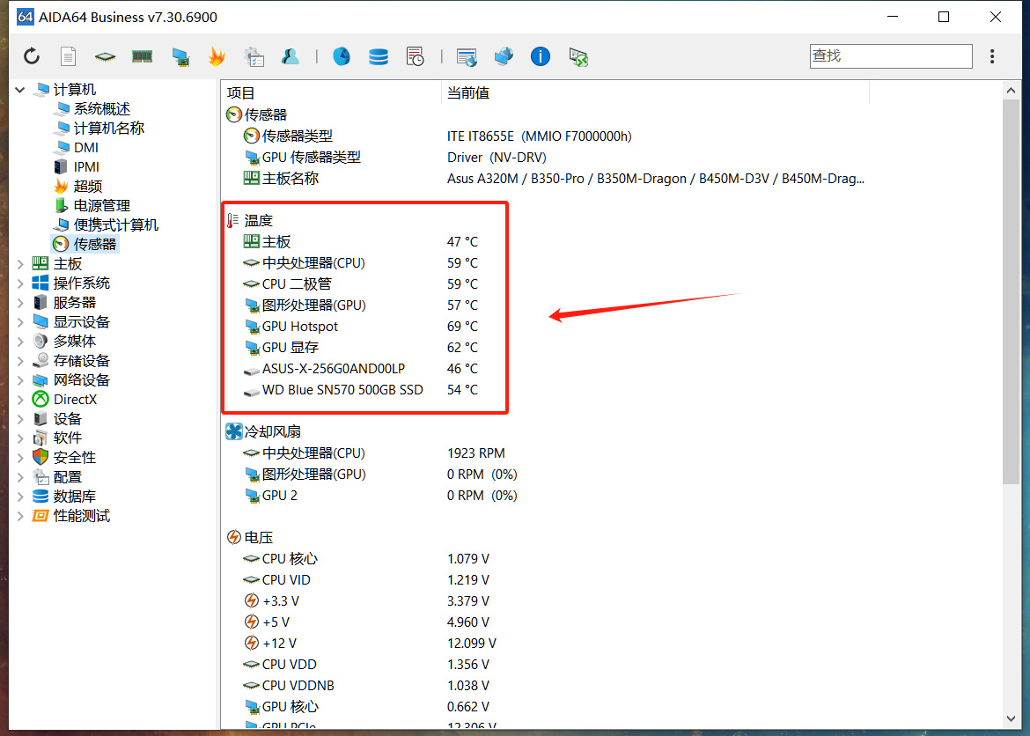Select the 主板名称 row
Screen dimensions: 1030x736
[x=545, y=178]
